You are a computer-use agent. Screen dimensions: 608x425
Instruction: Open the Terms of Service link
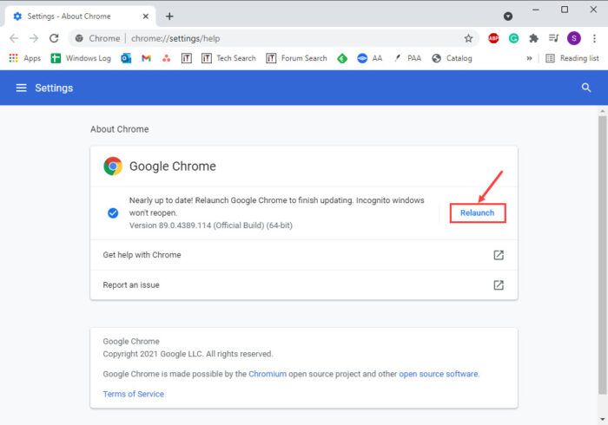134,394
